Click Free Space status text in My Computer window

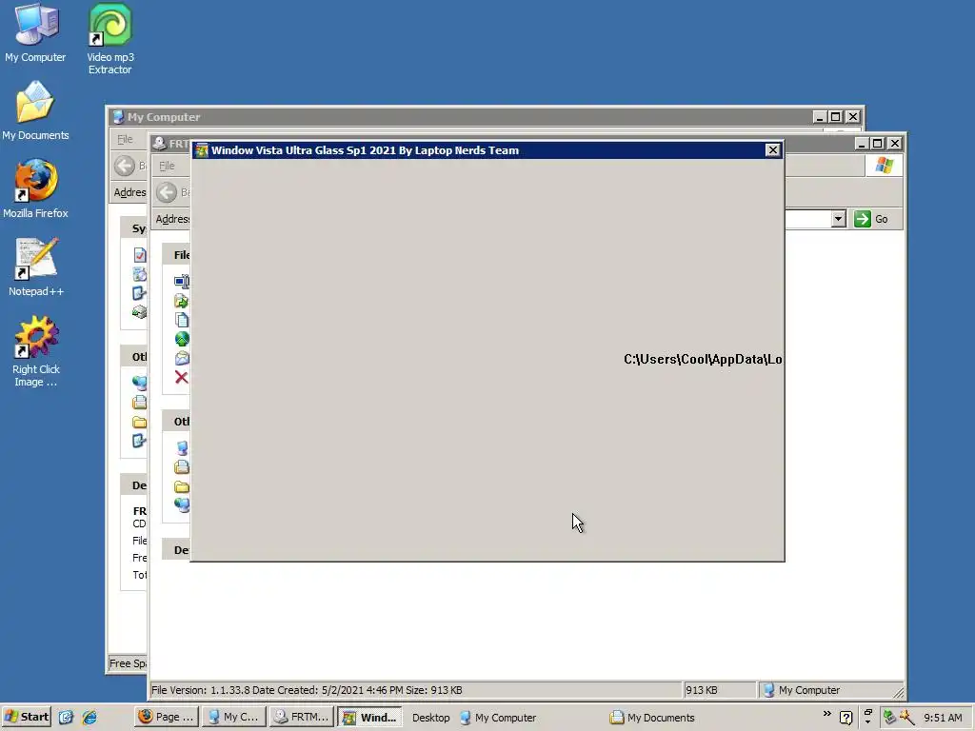click(x=129, y=663)
